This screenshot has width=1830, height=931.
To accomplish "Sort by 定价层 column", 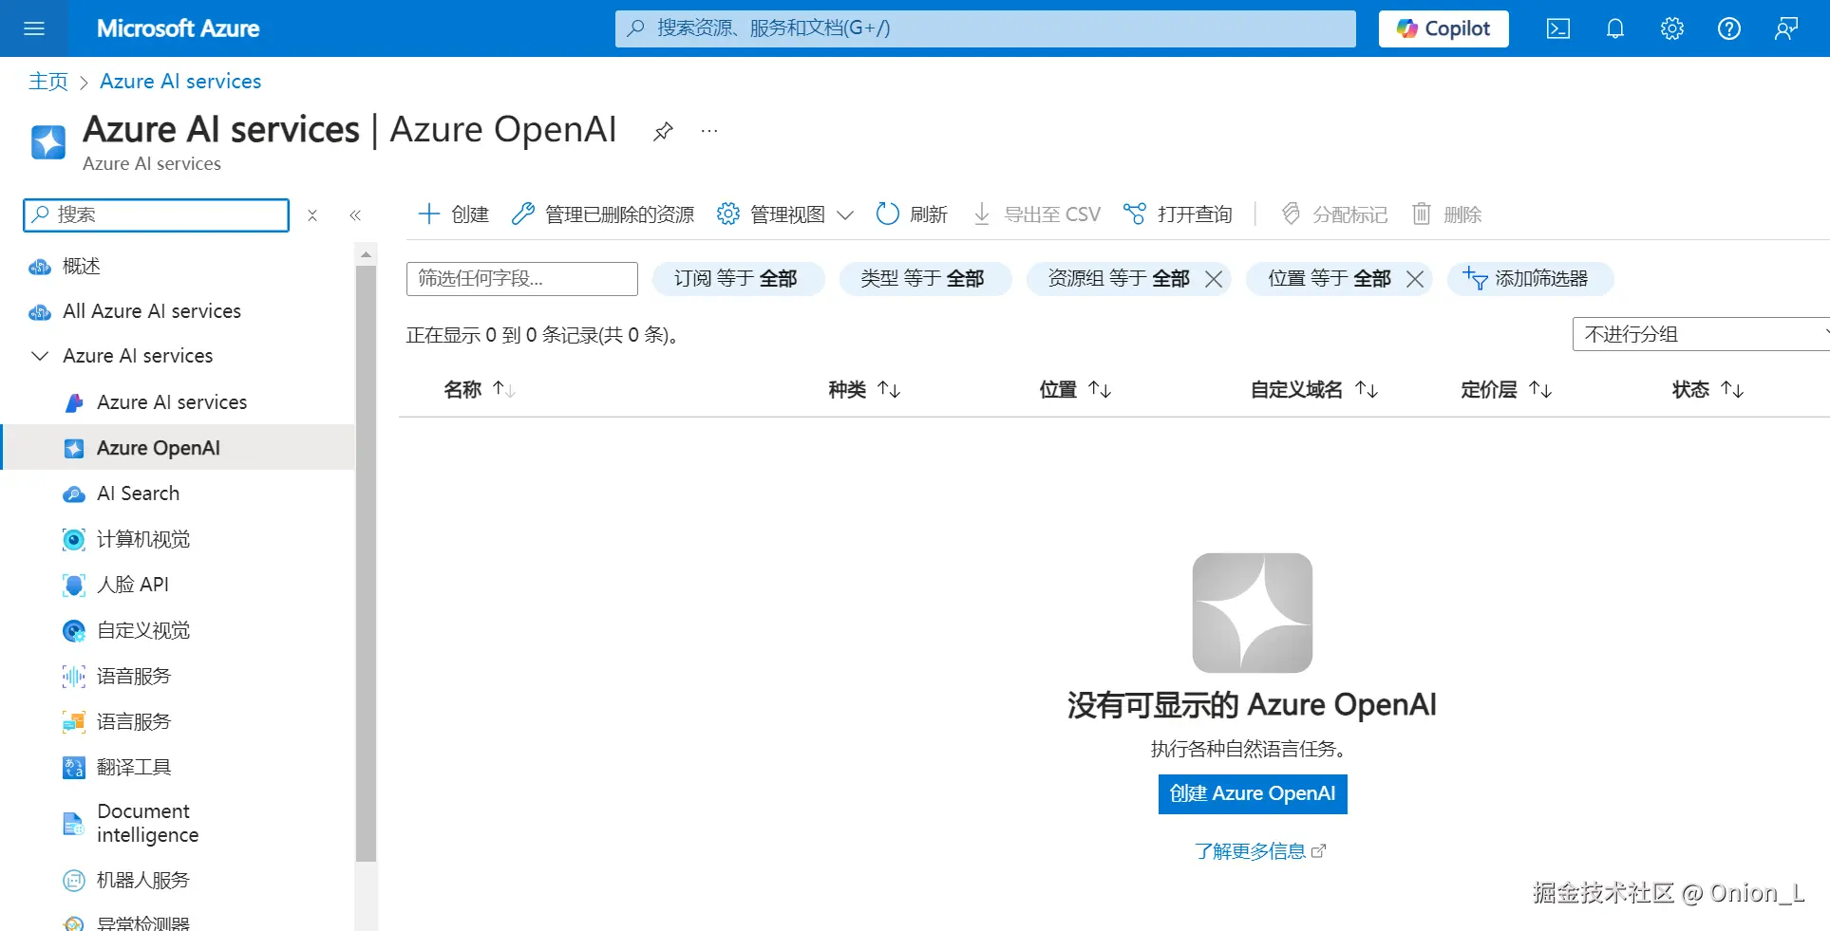I will (x=1506, y=390).
